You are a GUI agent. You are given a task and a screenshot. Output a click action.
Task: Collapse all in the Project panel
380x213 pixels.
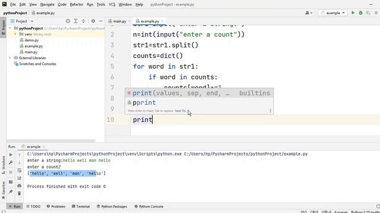[83, 21]
